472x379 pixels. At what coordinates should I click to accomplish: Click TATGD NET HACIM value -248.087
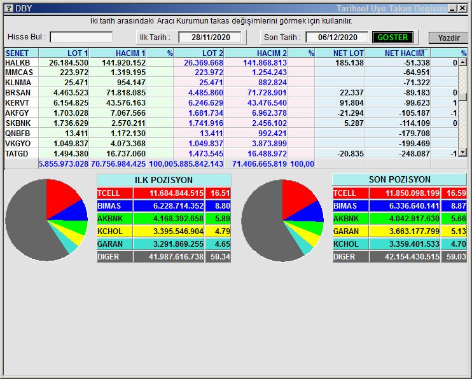pyautogui.click(x=414, y=154)
